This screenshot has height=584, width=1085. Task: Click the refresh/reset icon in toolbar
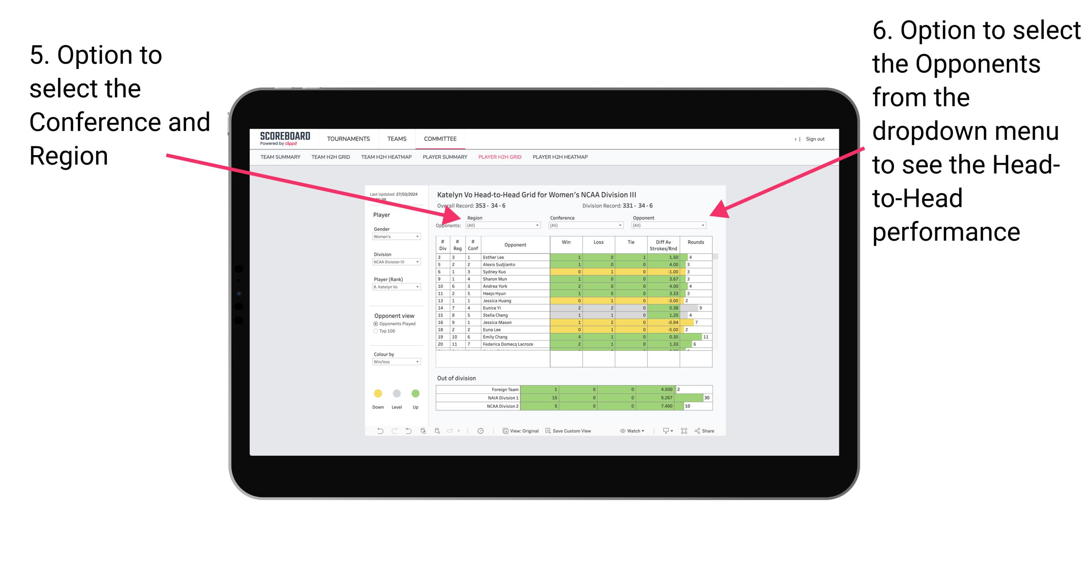point(404,432)
